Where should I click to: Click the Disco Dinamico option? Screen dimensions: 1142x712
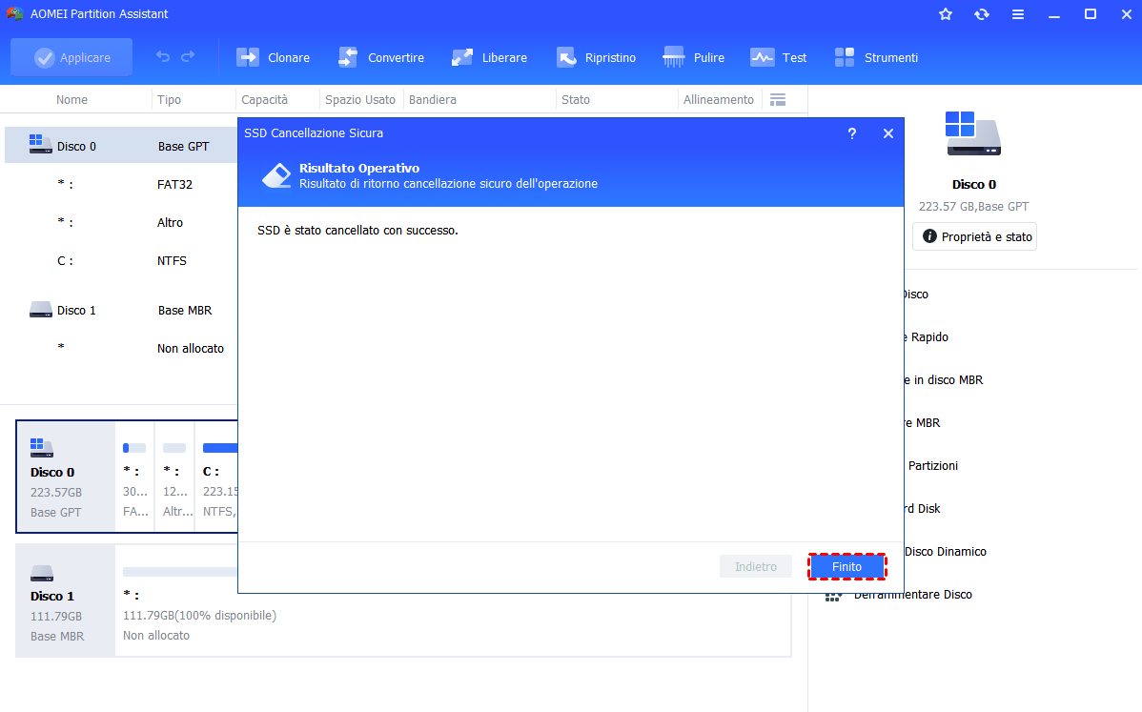point(946,552)
